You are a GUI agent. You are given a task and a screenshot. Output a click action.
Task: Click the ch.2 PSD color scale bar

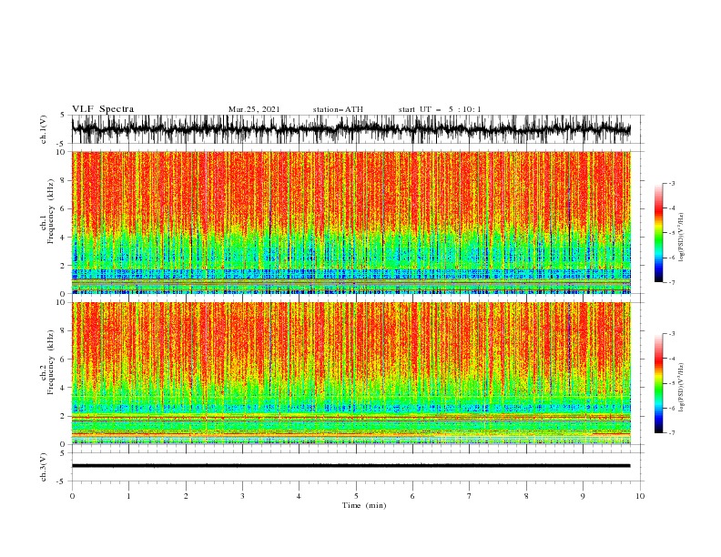(658, 383)
